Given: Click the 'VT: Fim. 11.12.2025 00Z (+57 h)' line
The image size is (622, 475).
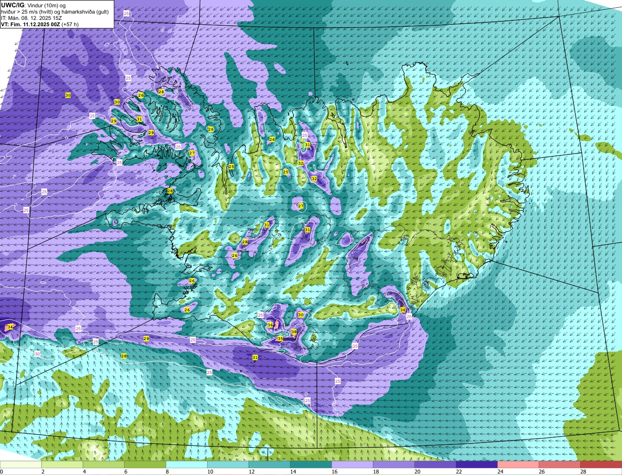Looking at the screenshot, I should (x=40, y=24).
